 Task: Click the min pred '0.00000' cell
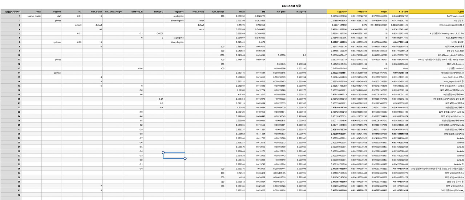tap(276, 55)
